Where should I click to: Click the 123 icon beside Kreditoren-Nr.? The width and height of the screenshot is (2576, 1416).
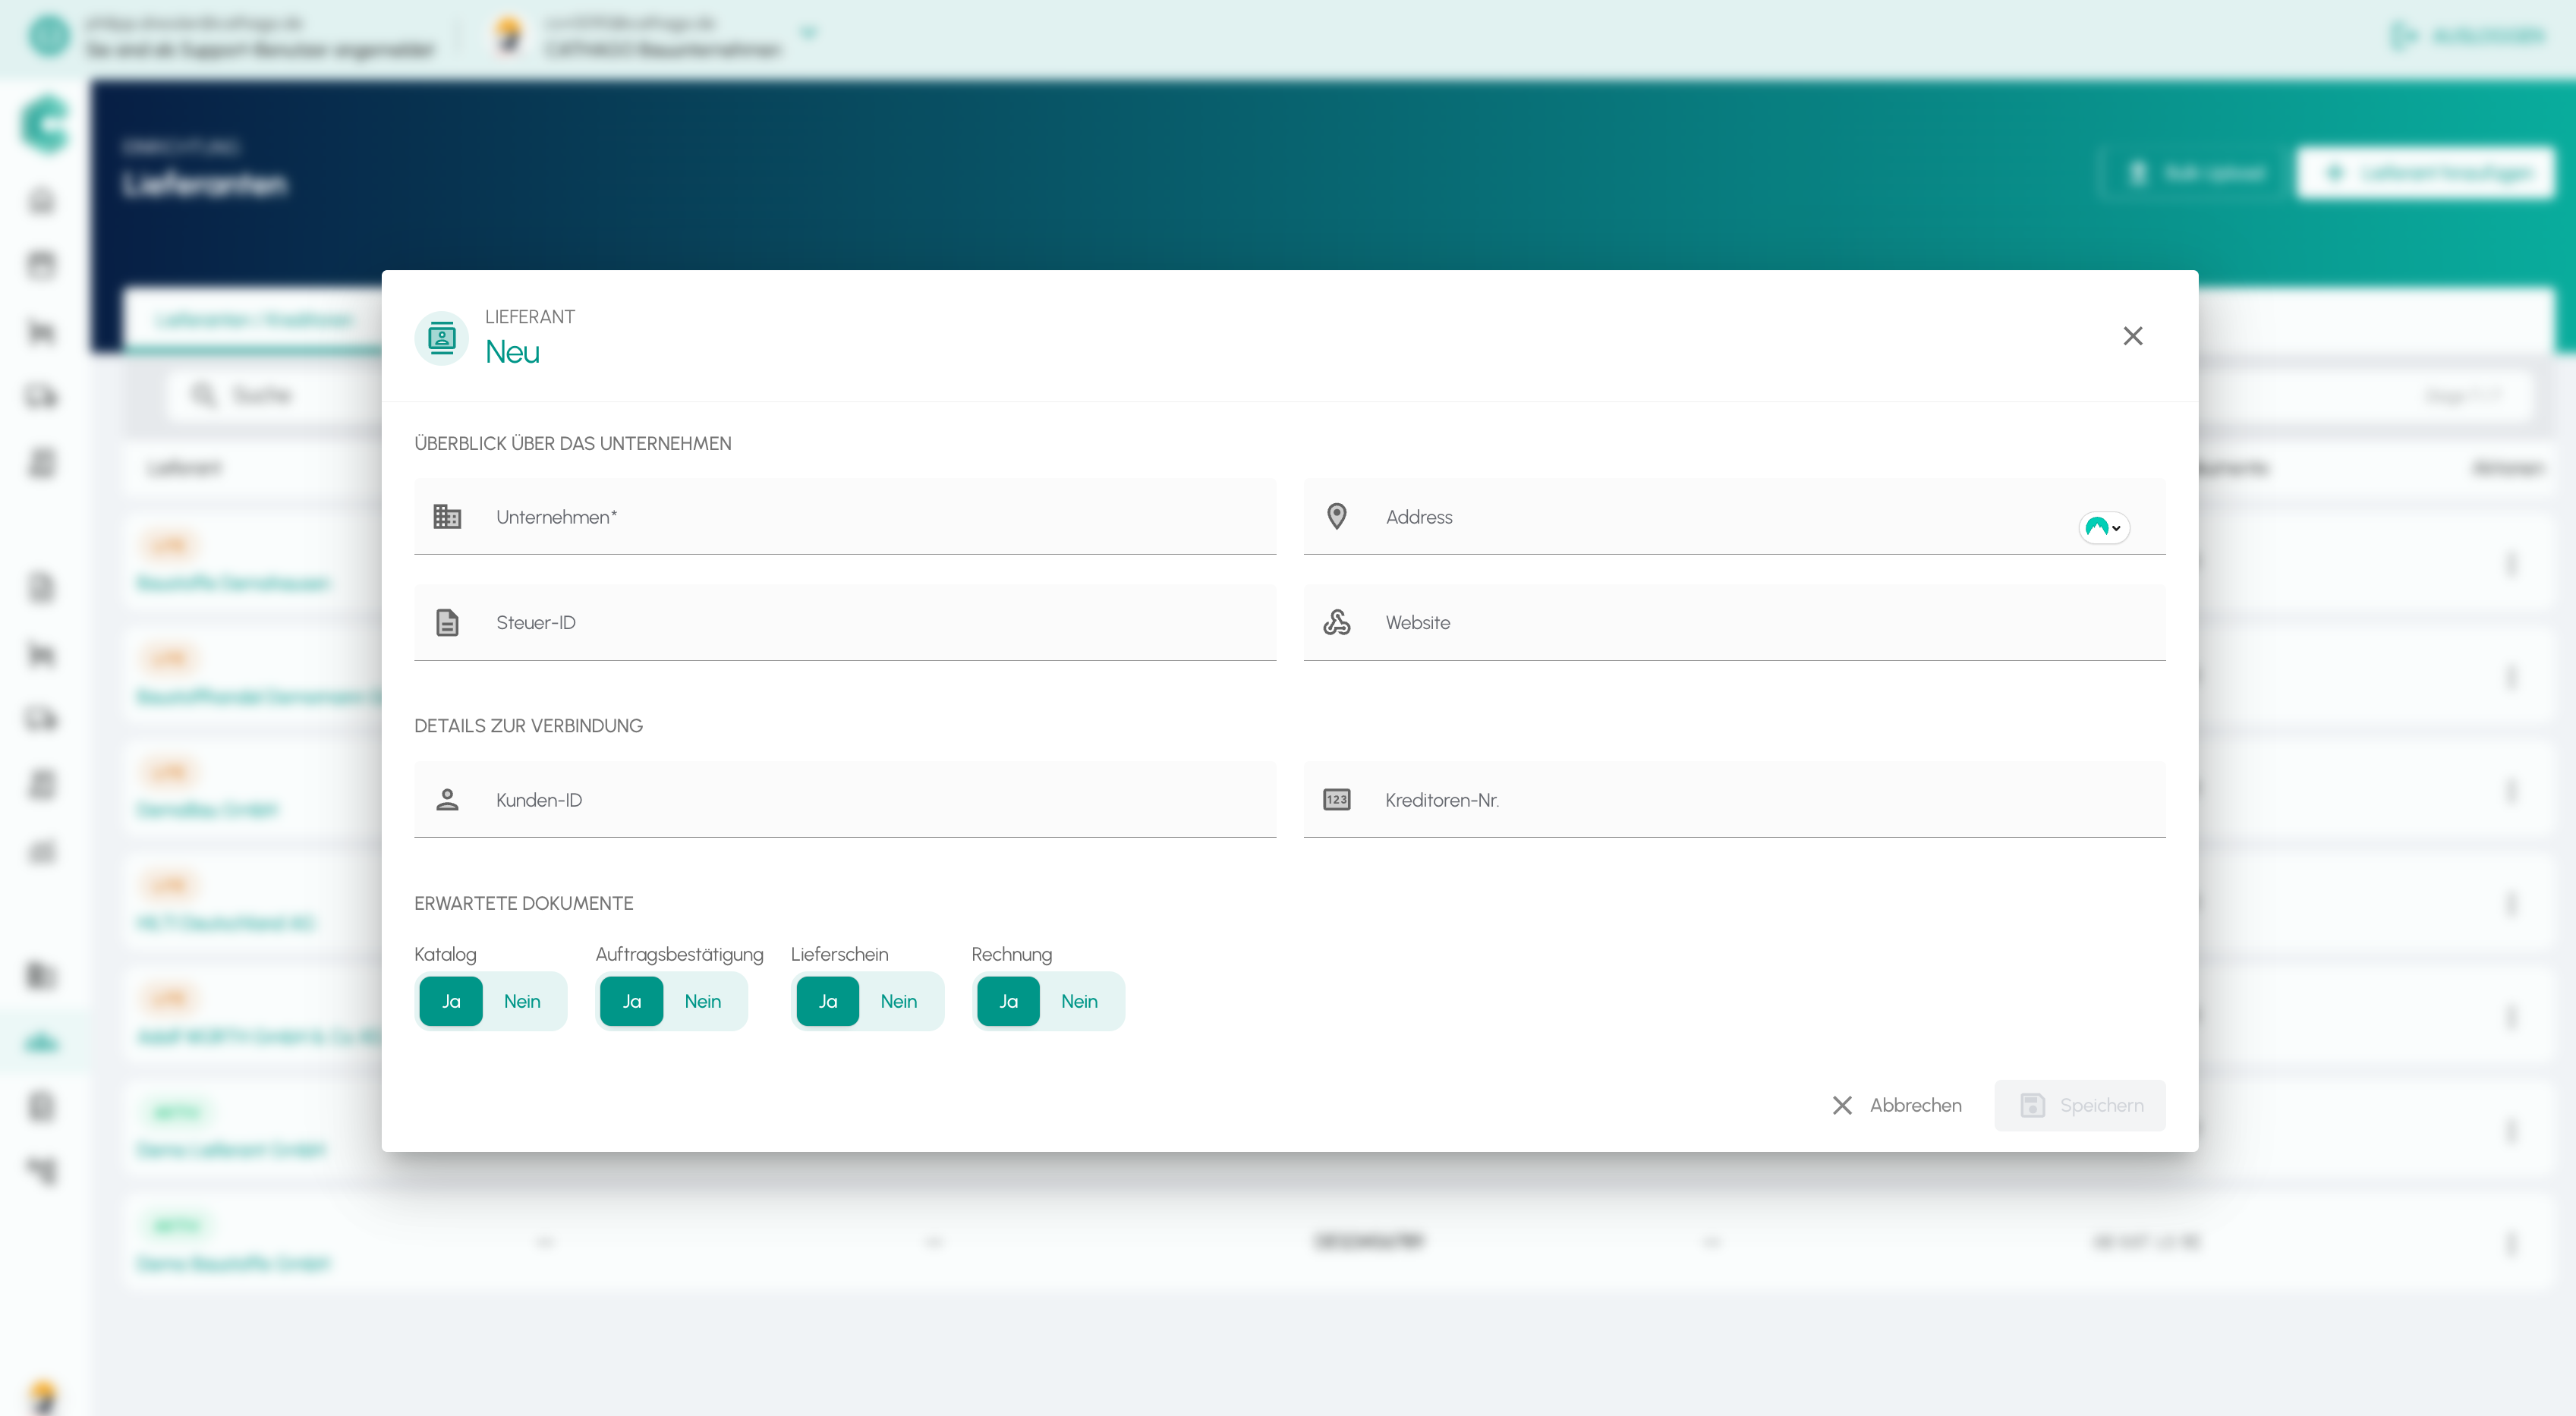pos(1336,799)
